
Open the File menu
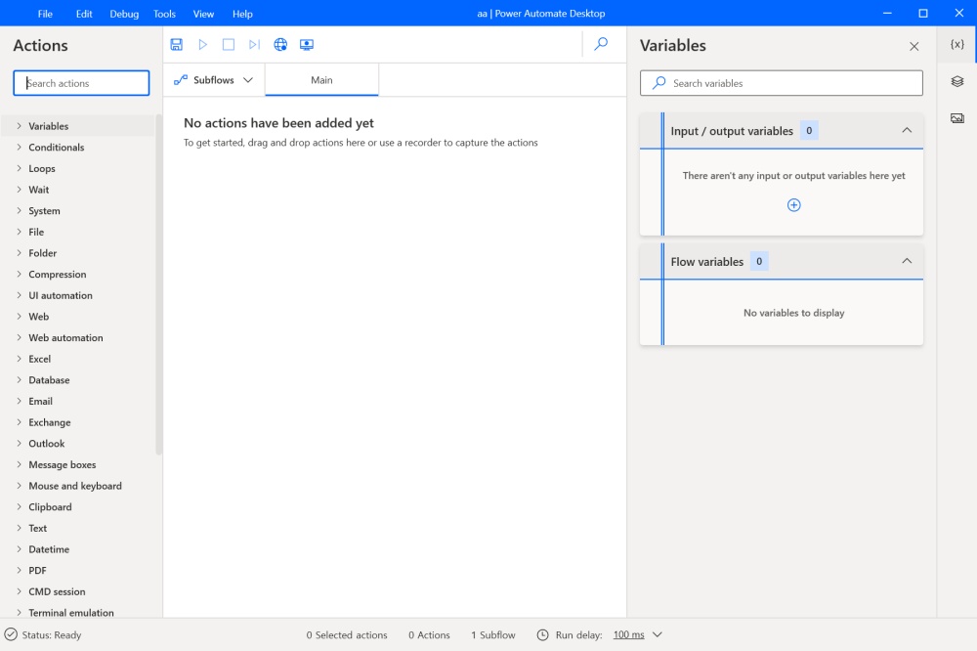pos(45,14)
